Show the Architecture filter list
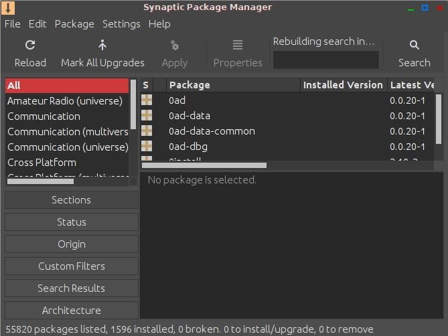448x336 pixels. [x=72, y=311]
